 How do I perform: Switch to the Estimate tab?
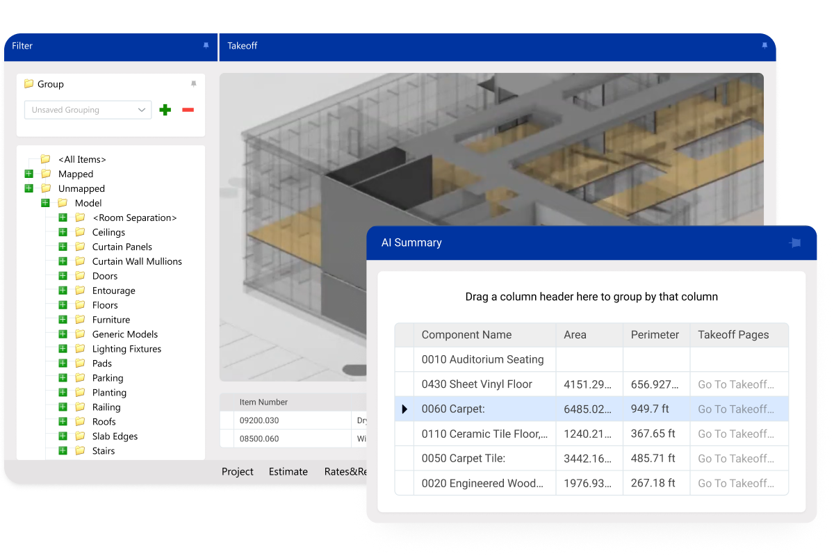(288, 472)
